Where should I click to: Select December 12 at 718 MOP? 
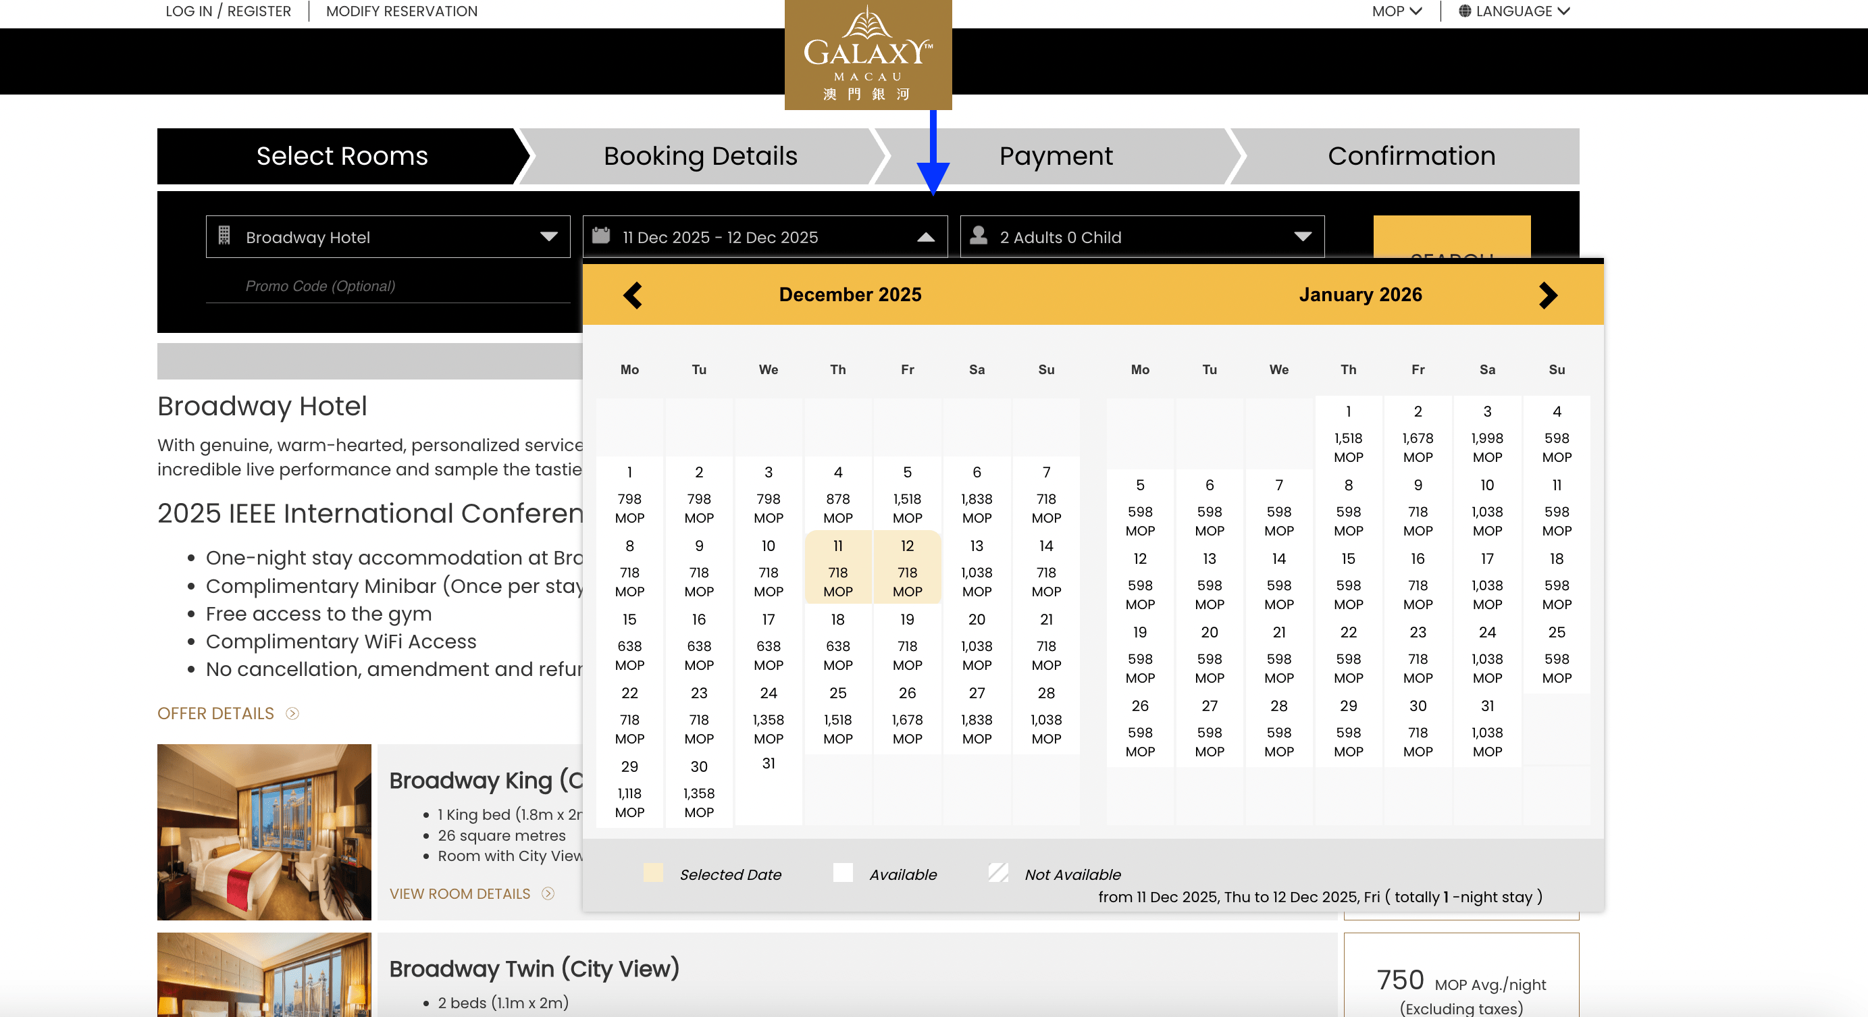click(x=907, y=567)
